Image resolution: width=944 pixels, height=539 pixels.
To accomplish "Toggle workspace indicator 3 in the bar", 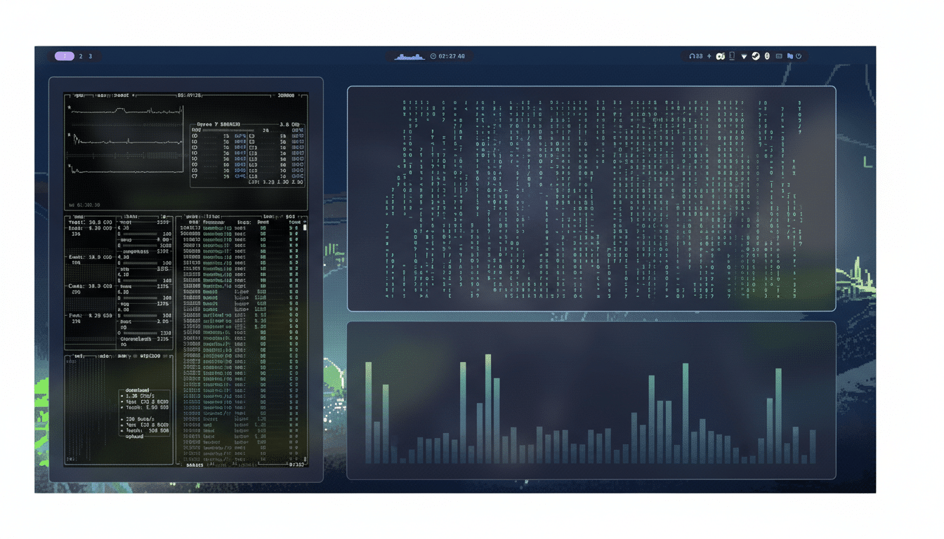I will [90, 56].
